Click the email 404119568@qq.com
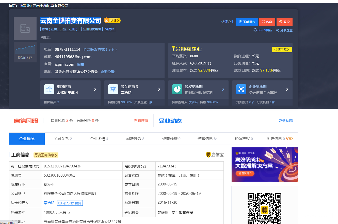Viewport: 338px width, 224px height. pos(73,57)
